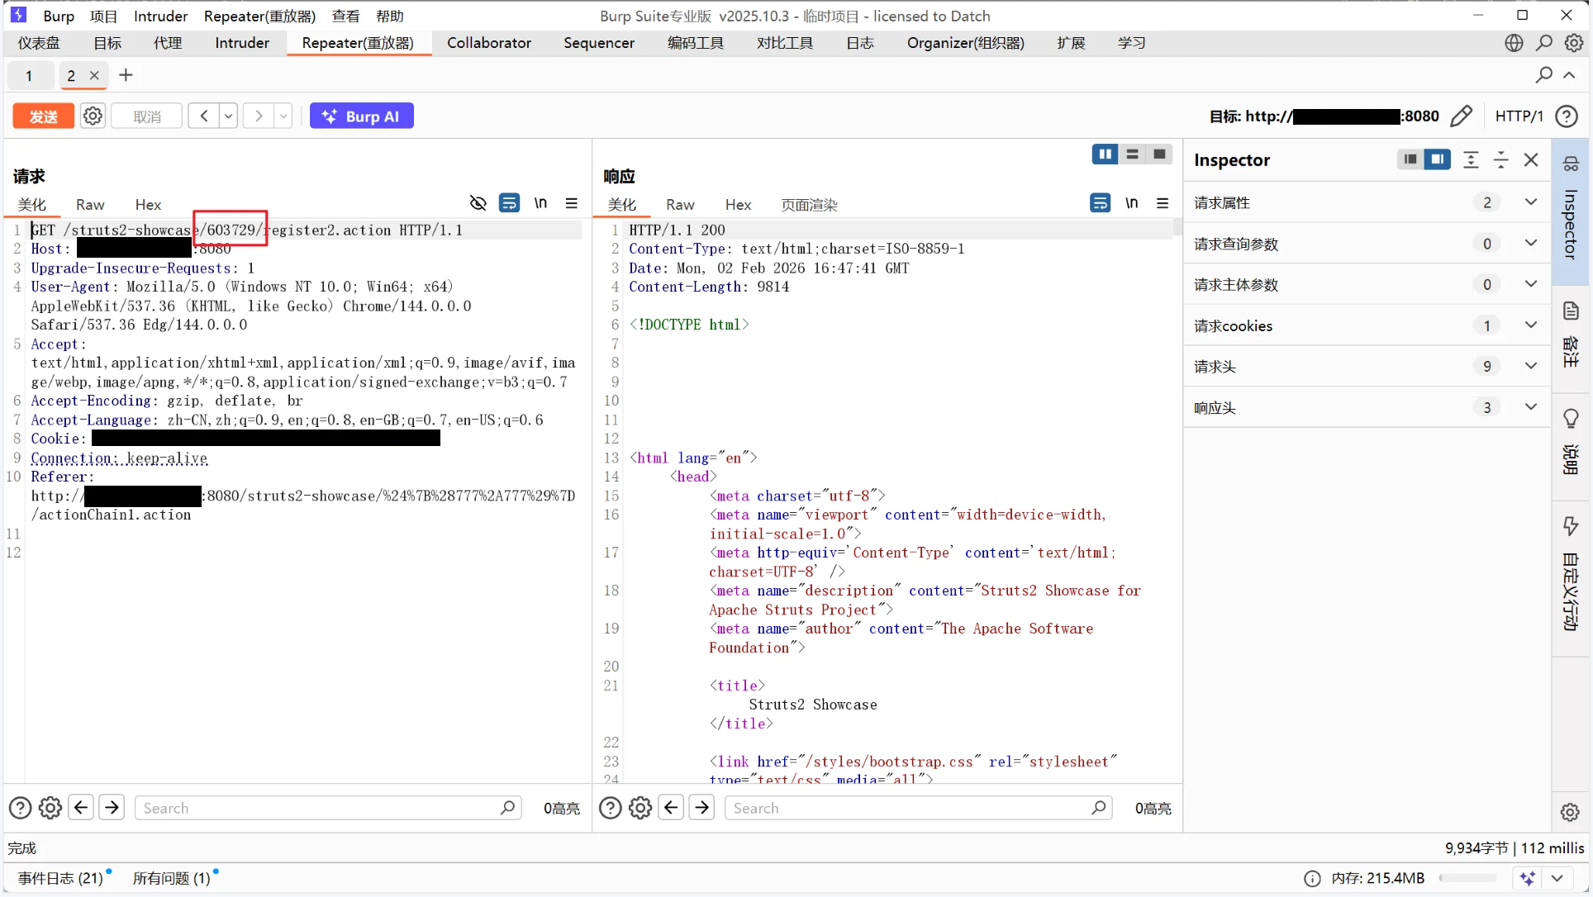Select the request Hex view tab
The height and width of the screenshot is (897, 1593).
click(x=148, y=205)
